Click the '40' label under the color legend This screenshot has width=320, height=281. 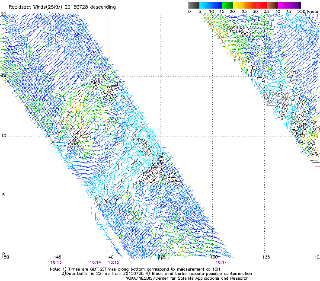pyautogui.click(x=278, y=12)
